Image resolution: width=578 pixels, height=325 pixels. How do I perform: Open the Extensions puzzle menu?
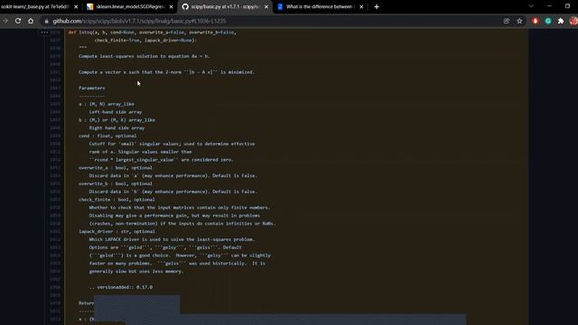coord(561,21)
